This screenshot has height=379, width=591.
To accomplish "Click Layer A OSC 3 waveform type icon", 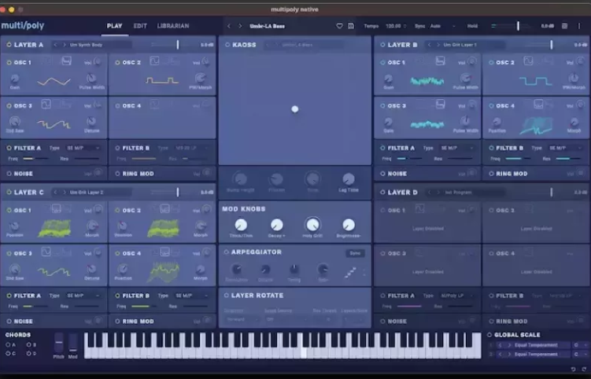I will (46, 104).
